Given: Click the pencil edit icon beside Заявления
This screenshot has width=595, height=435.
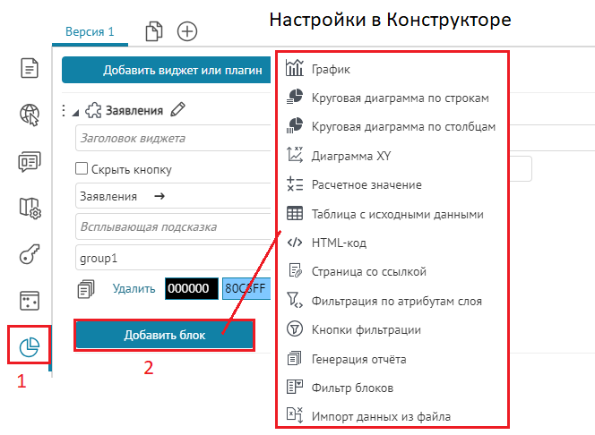Looking at the screenshot, I should pos(177,110).
